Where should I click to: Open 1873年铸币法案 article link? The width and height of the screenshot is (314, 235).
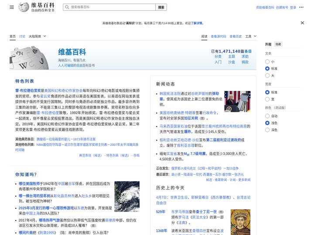pyautogui.click(x=84, y=139)
